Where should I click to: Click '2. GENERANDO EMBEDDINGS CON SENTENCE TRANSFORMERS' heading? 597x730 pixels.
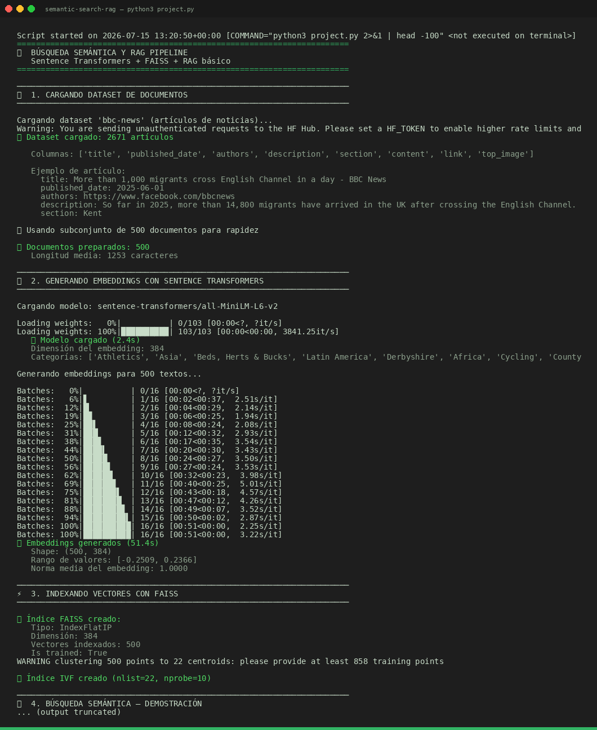[147, 281]
